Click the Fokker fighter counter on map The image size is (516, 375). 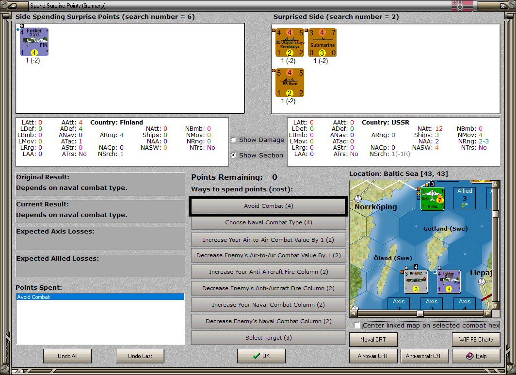(449, 281)
